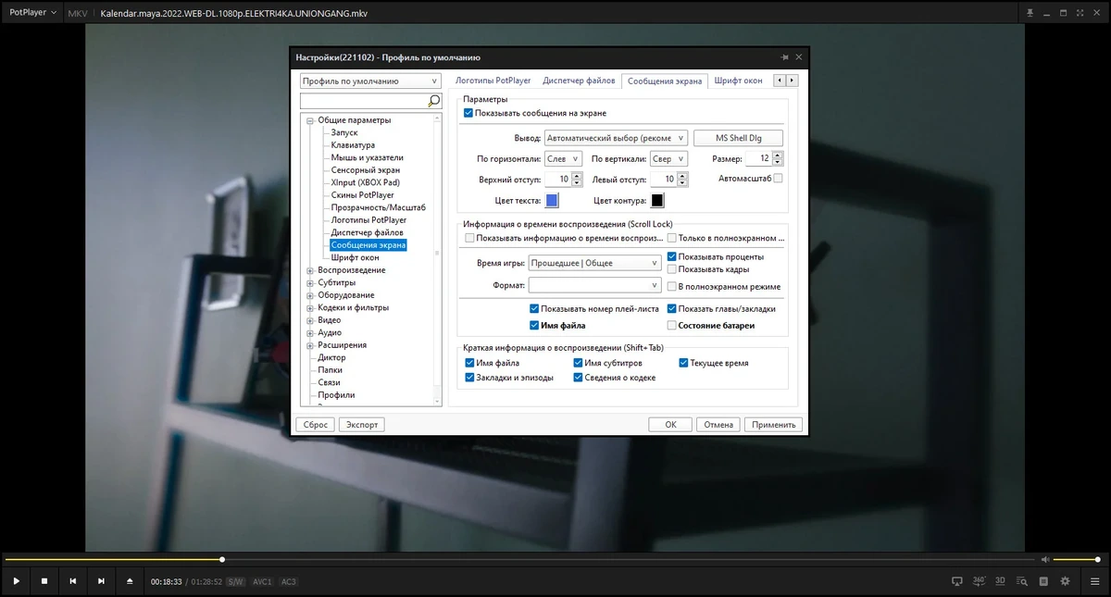Click the play button in player controls
Screen dimensions: 1111x597
tap(16, 581)
